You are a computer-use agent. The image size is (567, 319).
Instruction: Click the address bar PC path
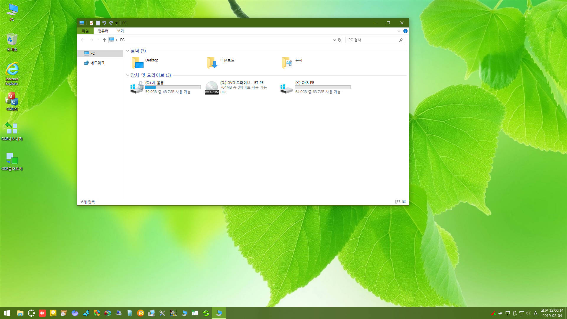[122, 40]
